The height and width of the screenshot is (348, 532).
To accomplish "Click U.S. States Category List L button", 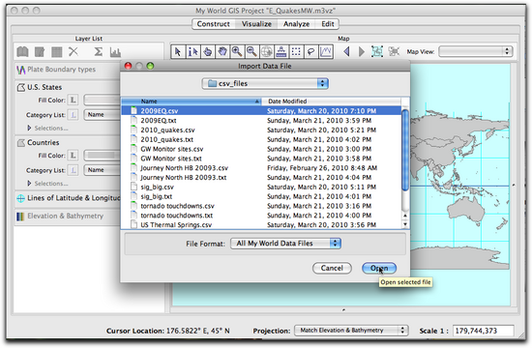I will [73, 115].
